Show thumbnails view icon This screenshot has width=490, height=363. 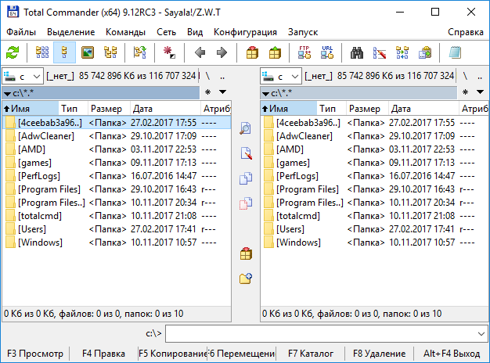coord(88,52)
